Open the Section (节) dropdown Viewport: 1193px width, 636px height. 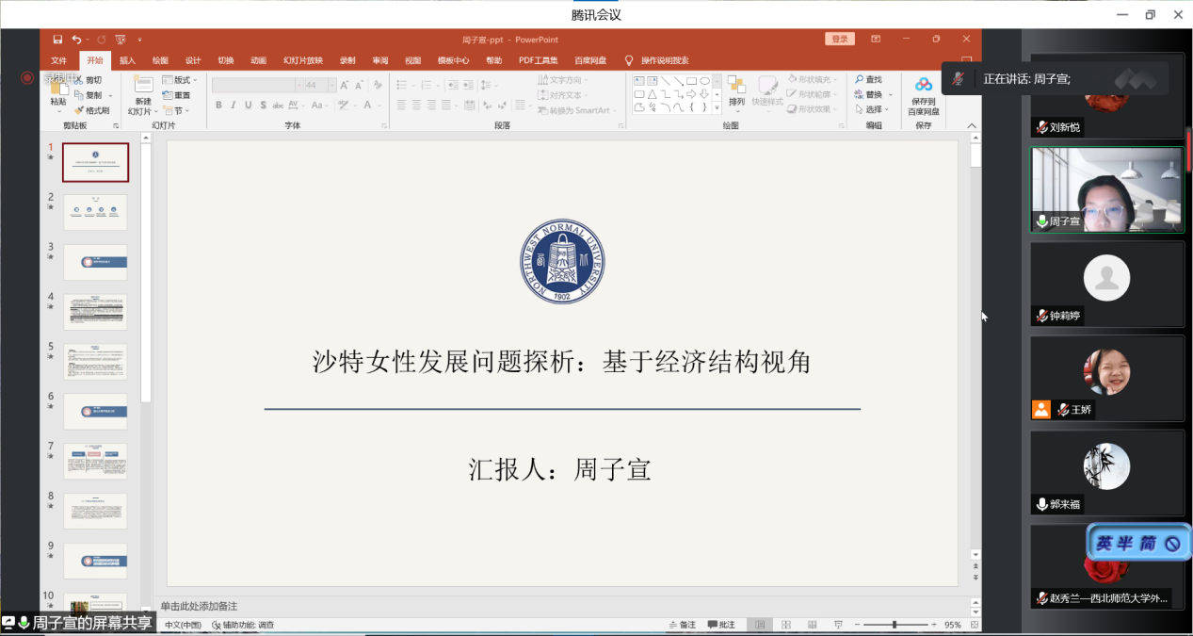176,110
